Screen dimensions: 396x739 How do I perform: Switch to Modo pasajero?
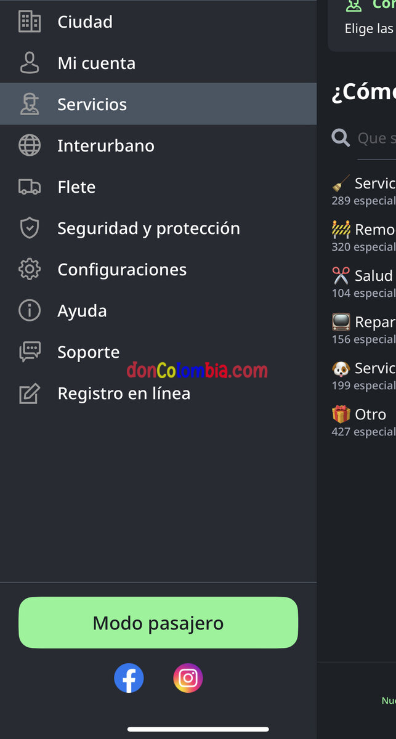point(158,623)
